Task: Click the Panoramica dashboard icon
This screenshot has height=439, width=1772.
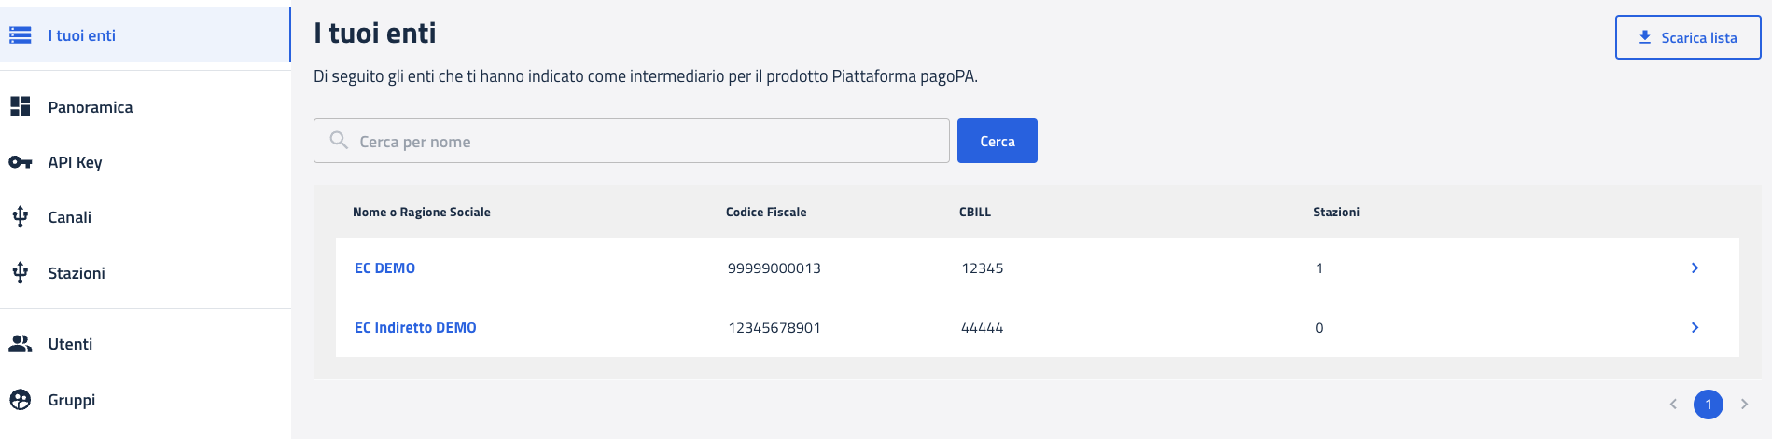Action: coord(21,107)
